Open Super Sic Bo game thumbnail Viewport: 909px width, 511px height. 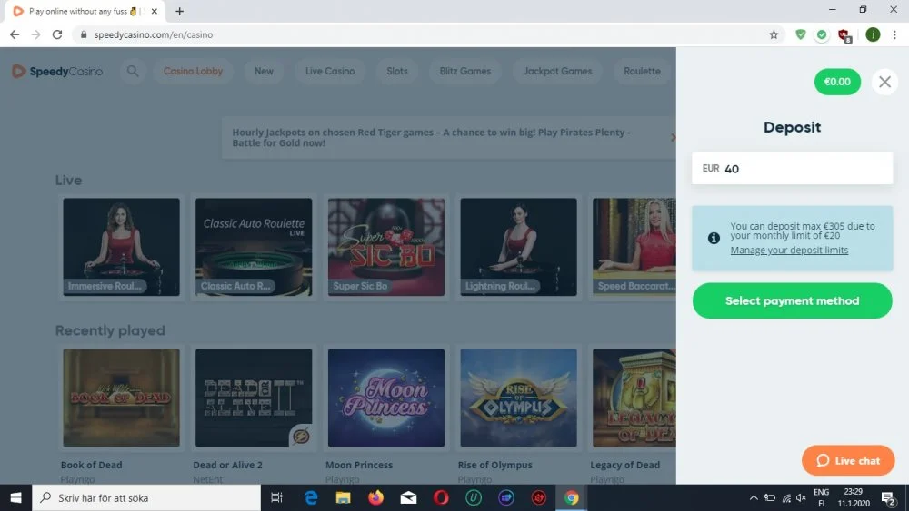coord(386,247)
